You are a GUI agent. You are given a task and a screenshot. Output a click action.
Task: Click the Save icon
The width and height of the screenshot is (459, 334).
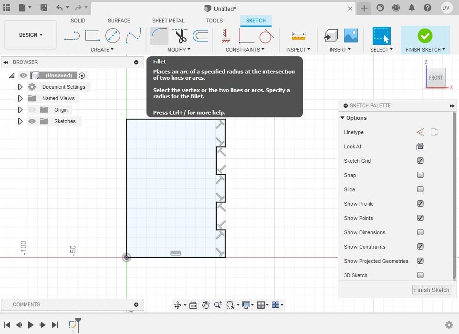(43, 8)
